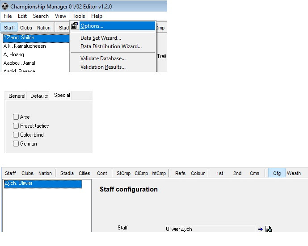Screen dimensions: 308x246
Task: Select the 2nd names toolbar button
Action: click(237, 173)
